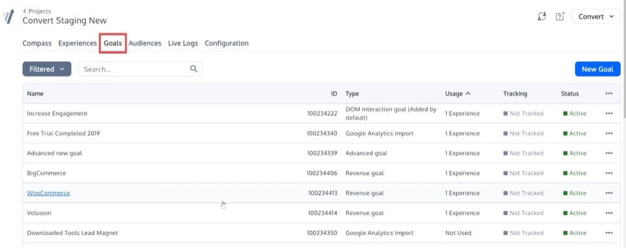Viewport: 626px width, 248px height.
Task: Open actions menu for Volusion row
Action: point(609,214)
